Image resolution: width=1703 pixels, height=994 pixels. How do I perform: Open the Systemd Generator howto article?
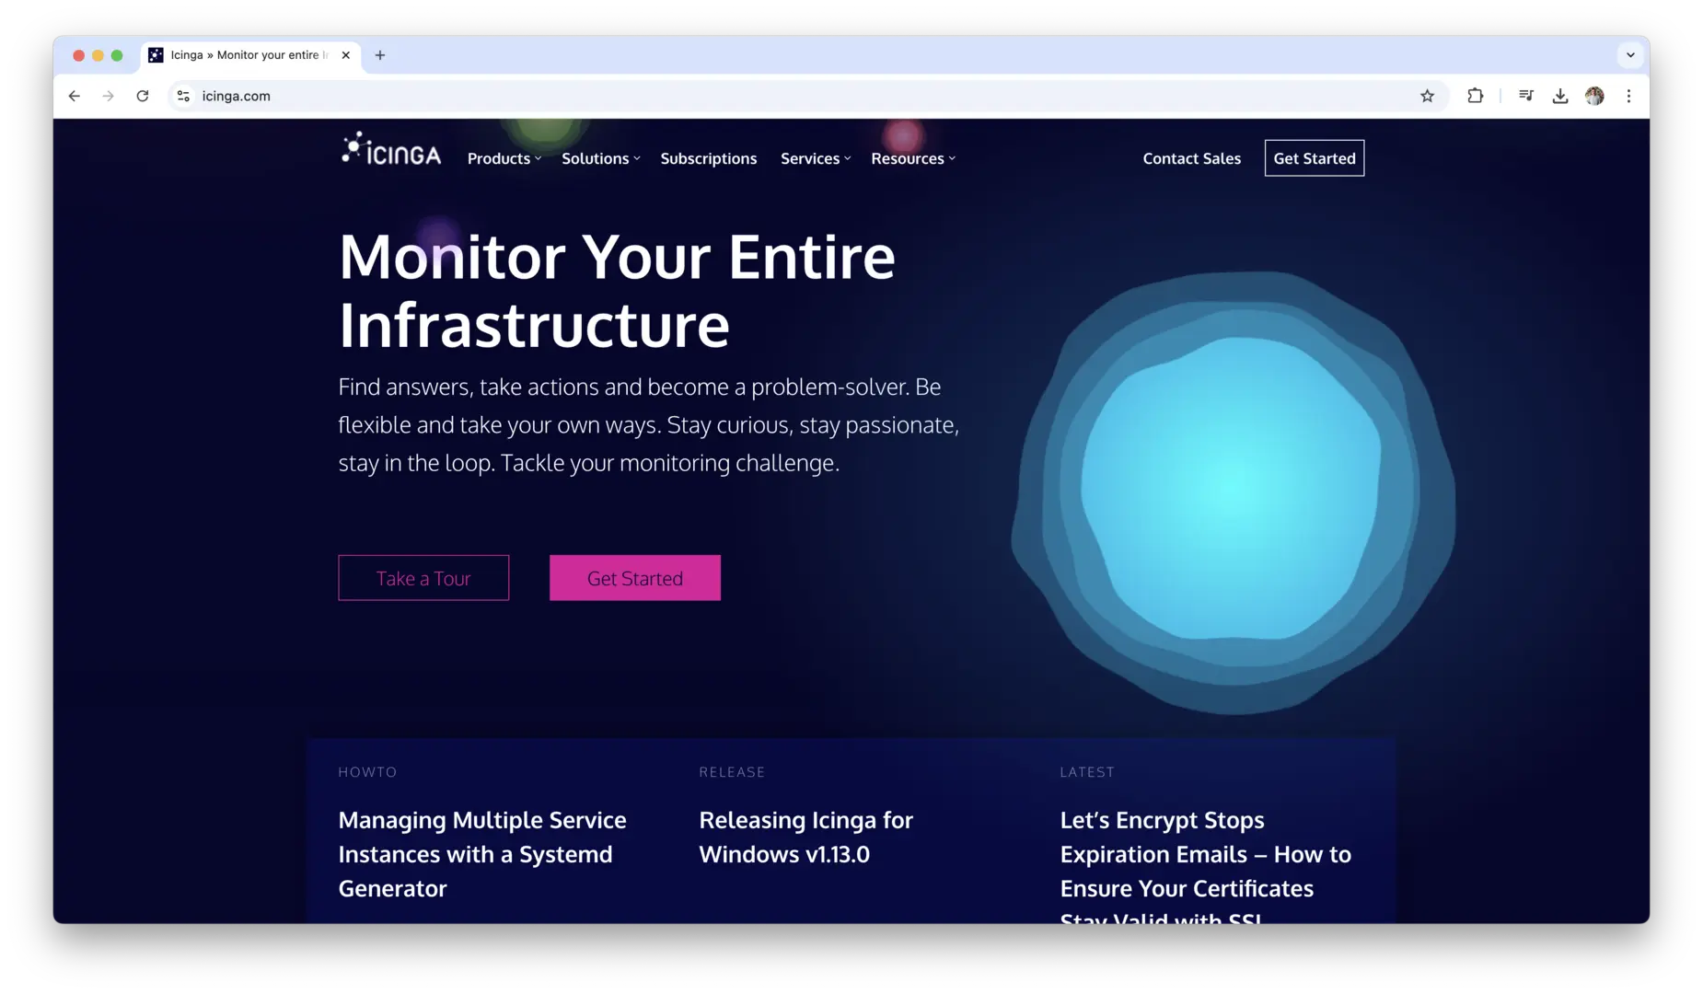482,854
